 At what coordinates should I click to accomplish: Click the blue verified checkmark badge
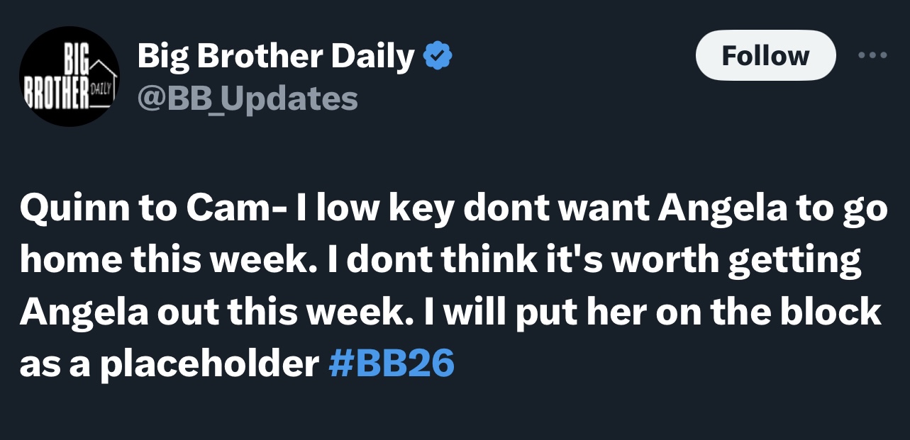tap(438, 56)
